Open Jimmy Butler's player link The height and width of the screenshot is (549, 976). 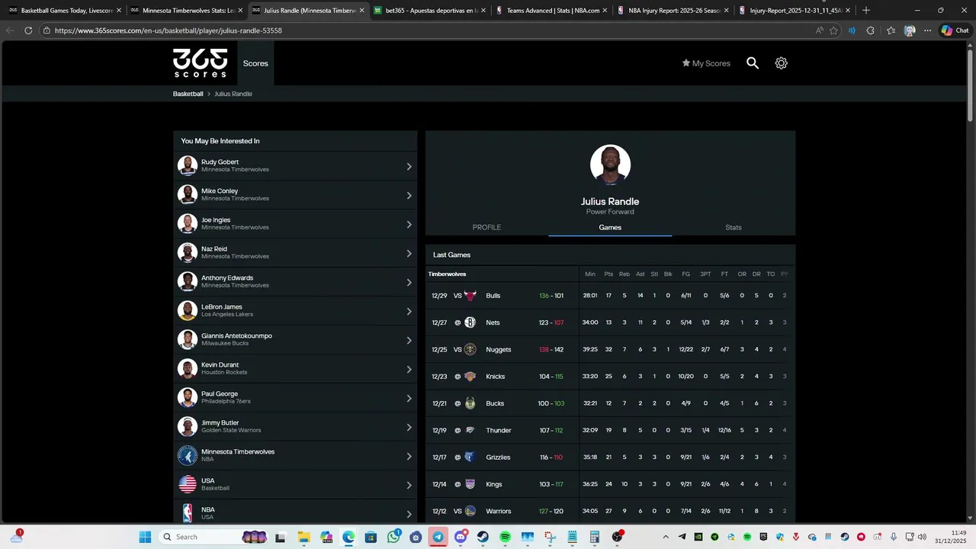coord(295,427)
